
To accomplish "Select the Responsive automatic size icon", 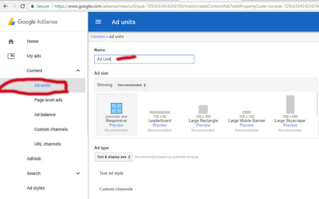I will click(116, 108).
